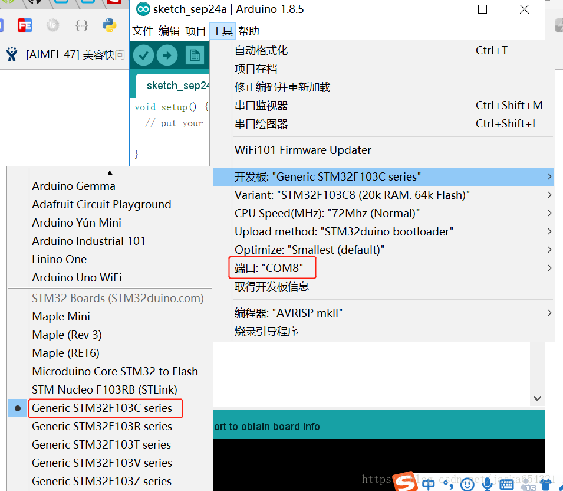Select STM Nucleo F103RB (STLink) board

110,390
